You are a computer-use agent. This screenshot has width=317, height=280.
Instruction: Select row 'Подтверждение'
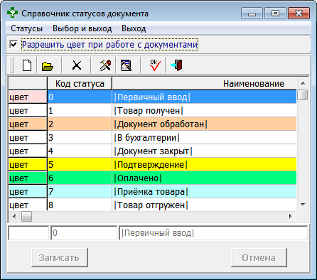(152, 164)
